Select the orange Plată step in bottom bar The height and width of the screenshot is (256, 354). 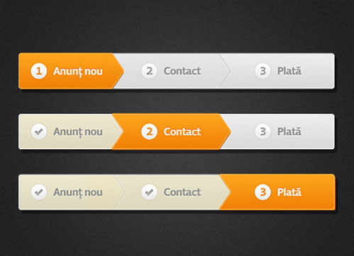point(279,192)
